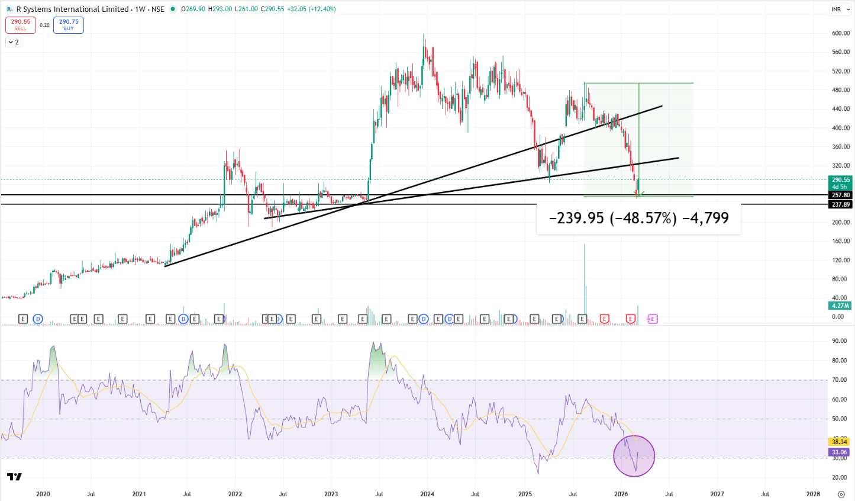Click the close price value C290.55
The width and height of the screenshot is (855, 501).
(272, 9)
